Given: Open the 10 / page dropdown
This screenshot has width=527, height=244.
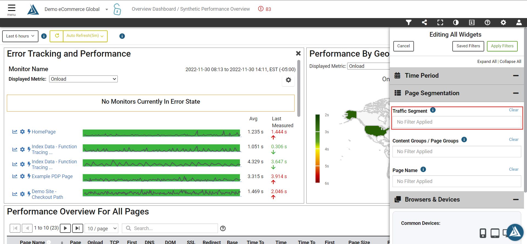Looking at the screenshot, I should pos(102,228).
